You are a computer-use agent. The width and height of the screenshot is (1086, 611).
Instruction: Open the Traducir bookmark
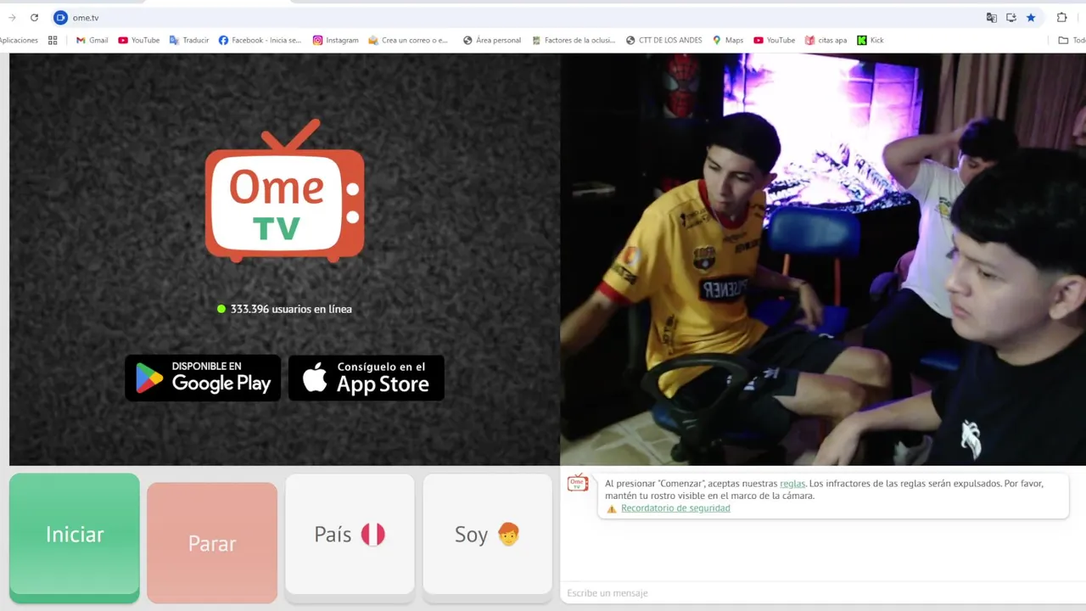[x=189, y=40]
